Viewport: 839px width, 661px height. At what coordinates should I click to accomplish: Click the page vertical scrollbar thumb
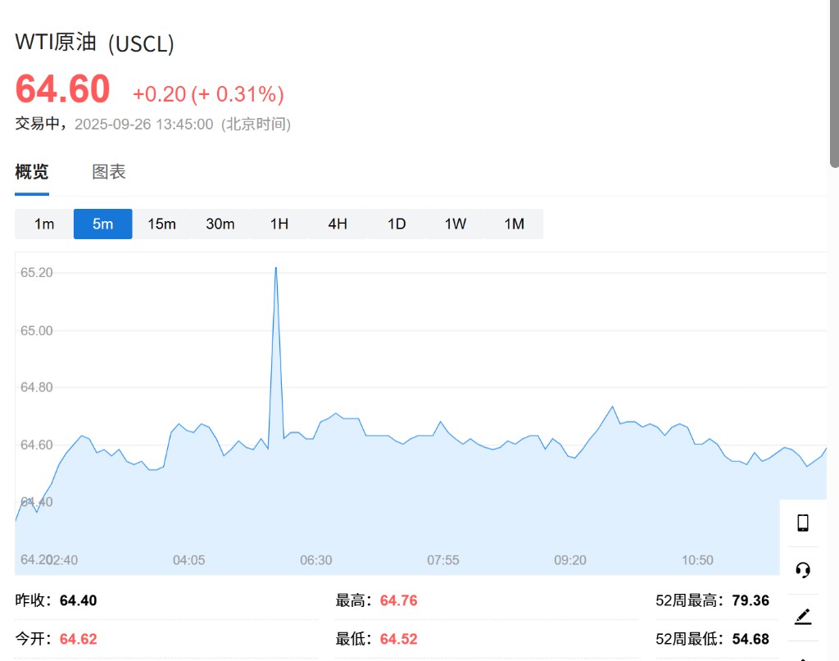[x=834, y=82]
